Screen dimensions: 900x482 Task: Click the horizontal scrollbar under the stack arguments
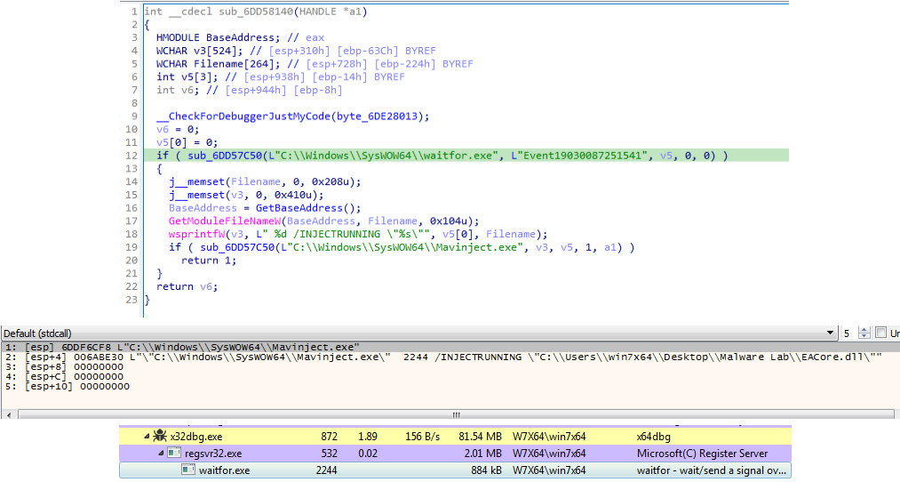click(x=457, y=414)
